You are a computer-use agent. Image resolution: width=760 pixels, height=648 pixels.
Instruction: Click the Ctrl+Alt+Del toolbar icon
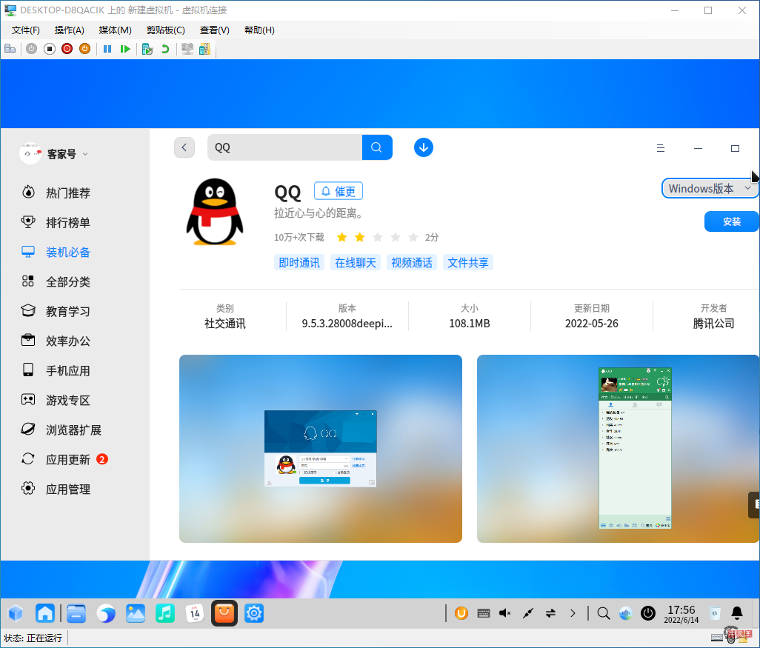coord(10,49)
